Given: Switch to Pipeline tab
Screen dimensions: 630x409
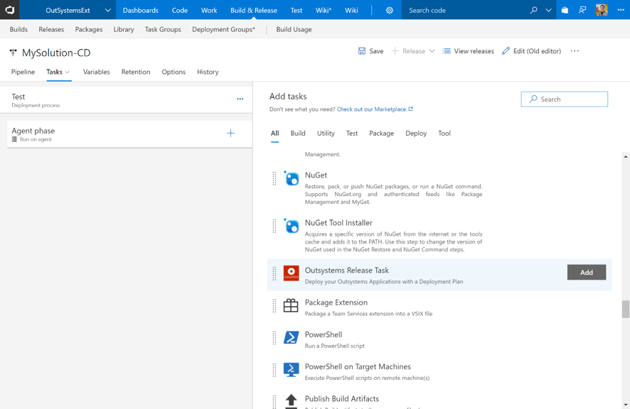Looking at the screenshot, I should [23, 72].
